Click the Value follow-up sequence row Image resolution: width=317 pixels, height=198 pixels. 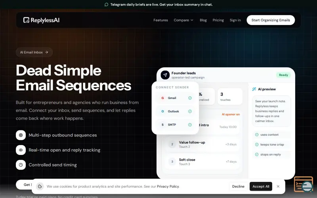click(202, 144)
